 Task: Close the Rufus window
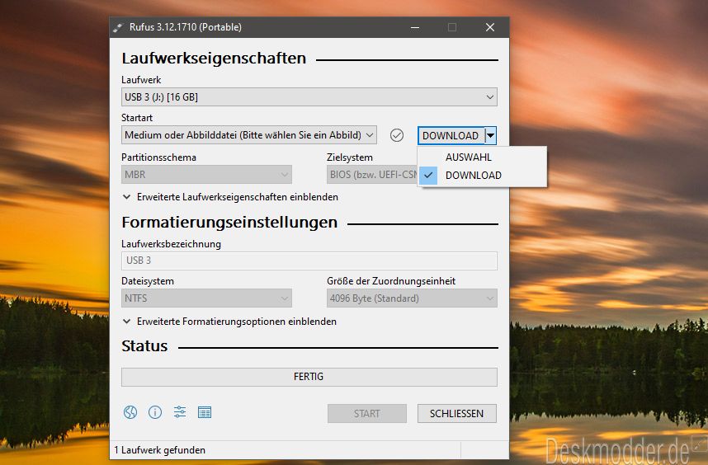(x=490, y=27)
